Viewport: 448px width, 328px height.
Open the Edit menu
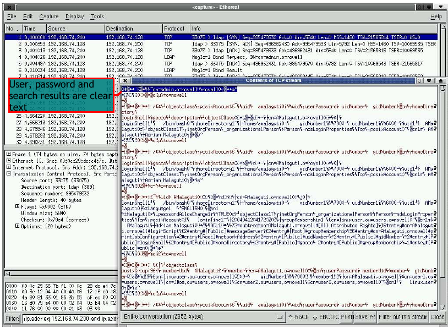[x=28, y=17]
